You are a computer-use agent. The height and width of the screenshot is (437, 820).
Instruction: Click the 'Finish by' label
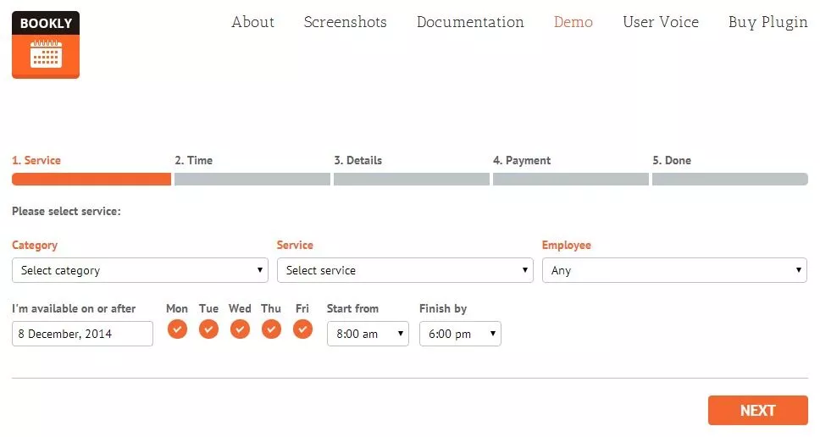(443, 308)
